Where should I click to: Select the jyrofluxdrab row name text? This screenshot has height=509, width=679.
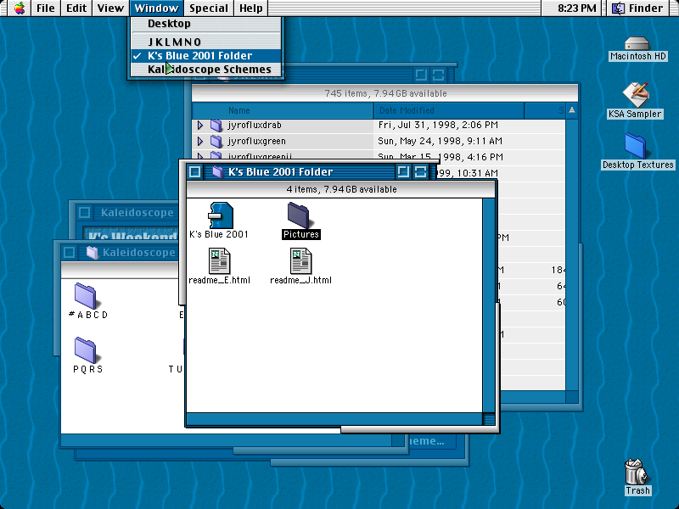tap(255, 125)
